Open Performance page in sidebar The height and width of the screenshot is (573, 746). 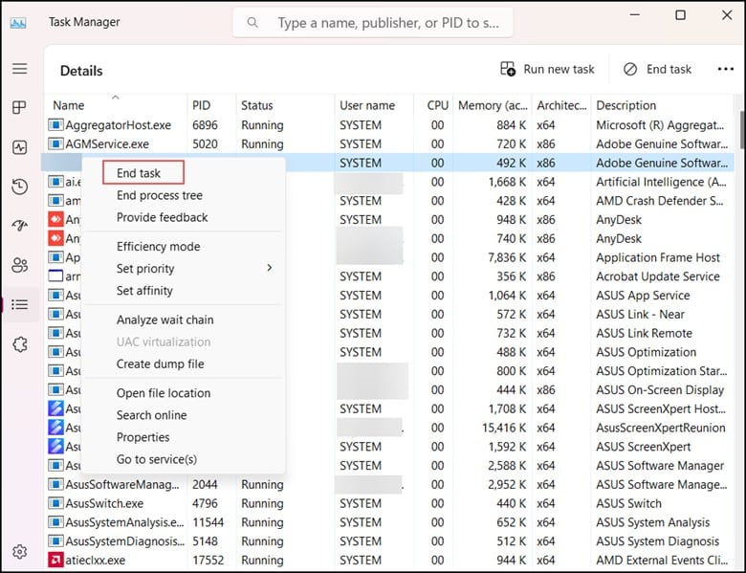(19, 147)
